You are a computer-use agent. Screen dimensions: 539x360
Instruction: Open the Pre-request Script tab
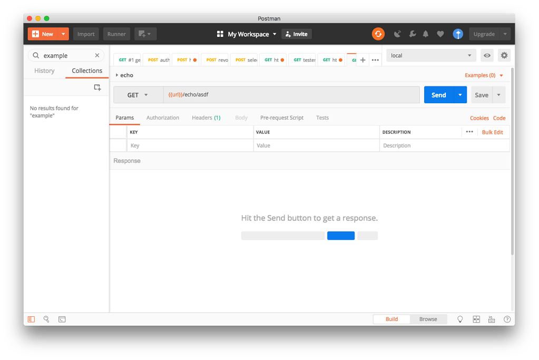[x=281, y=118]
